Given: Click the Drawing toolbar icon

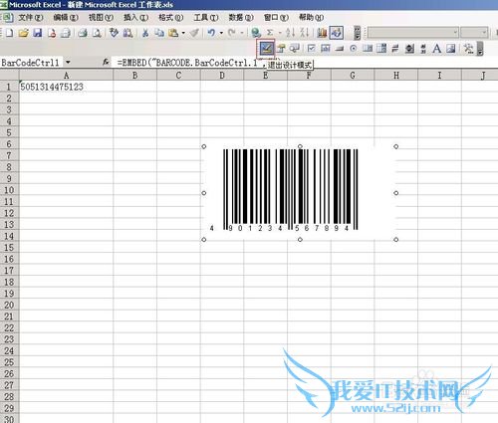Looking at the screenshot, I should (x=336, y=33).
